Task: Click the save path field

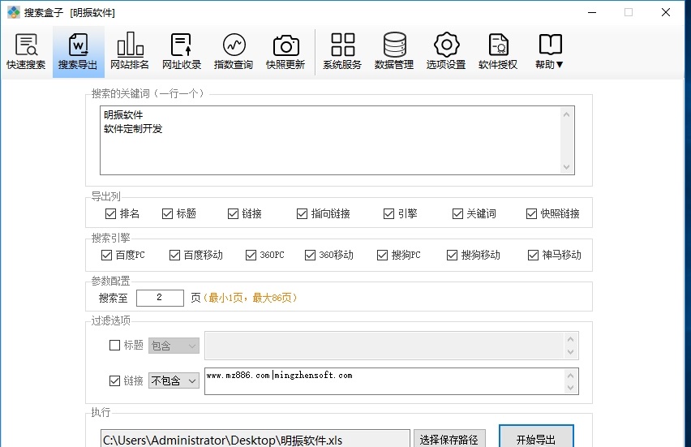Action: point(255,440)
